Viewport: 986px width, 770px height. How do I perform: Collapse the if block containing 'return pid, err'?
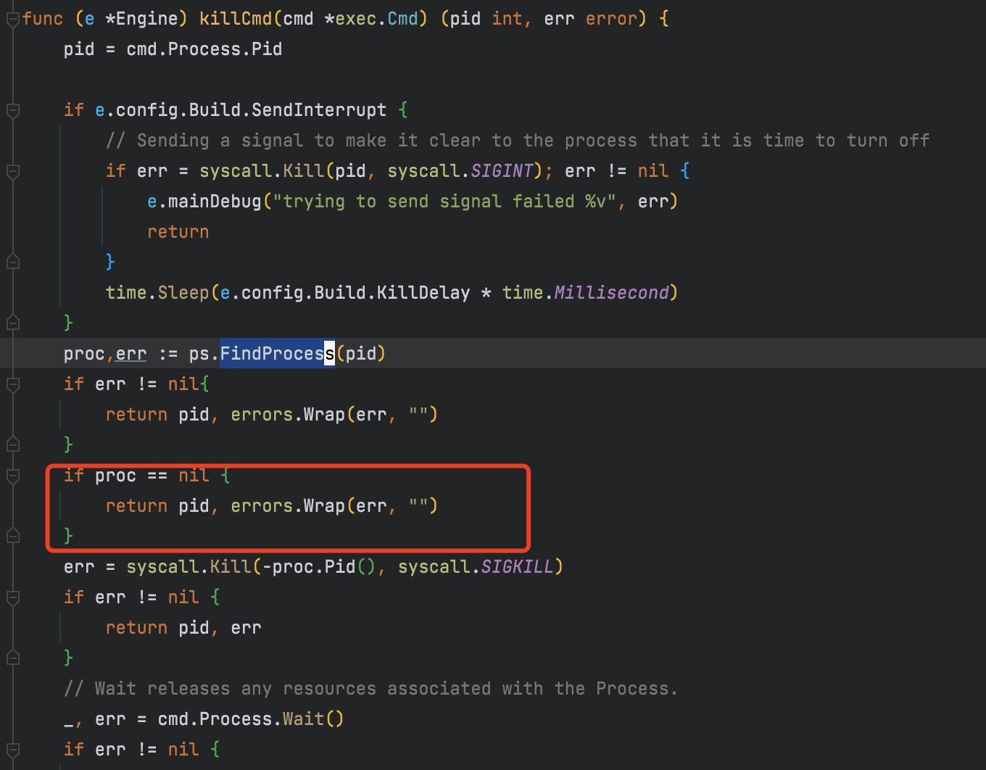(12, 598)
